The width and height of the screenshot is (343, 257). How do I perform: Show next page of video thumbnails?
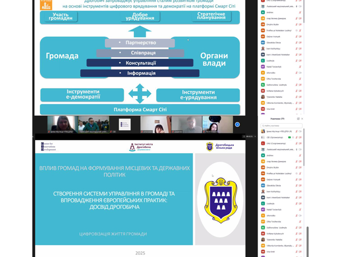coord(237,124)
